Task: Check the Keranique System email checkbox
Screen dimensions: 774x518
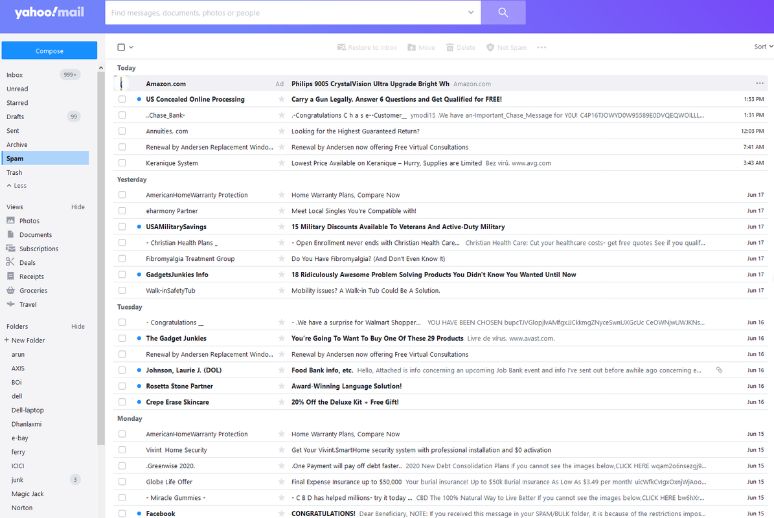Action: pos(122,163)
